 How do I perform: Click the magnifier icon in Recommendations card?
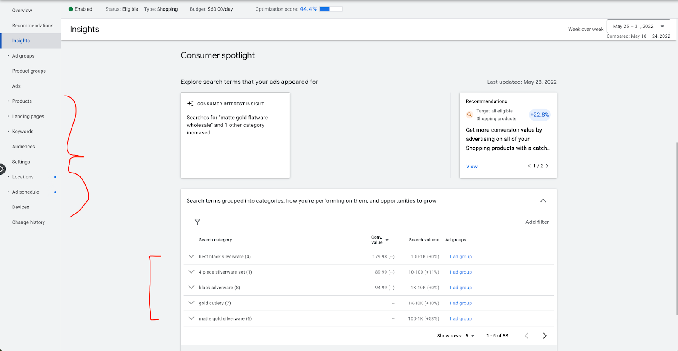(x=470, y=115)
